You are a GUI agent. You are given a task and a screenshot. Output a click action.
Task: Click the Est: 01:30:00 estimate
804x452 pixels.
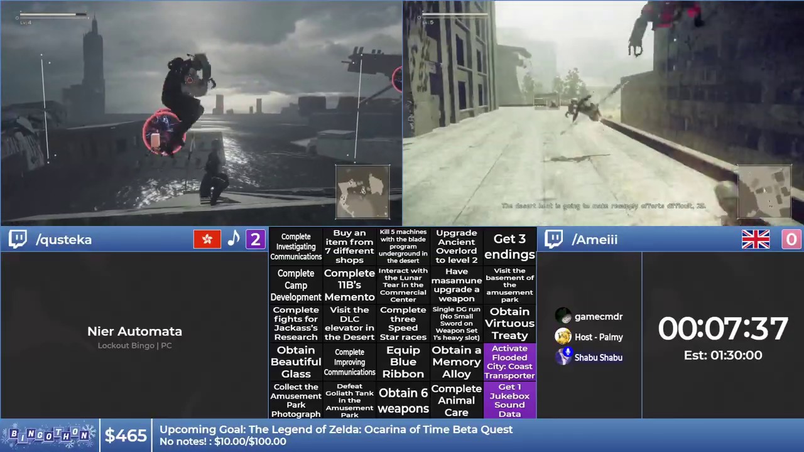723,355
